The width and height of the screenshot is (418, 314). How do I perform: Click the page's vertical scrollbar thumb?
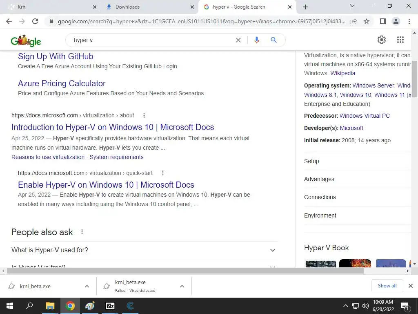(414, 79)
